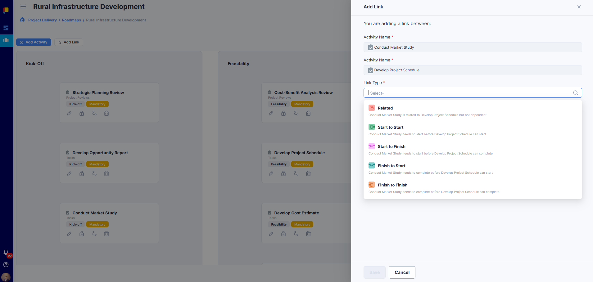Screen dimensions: 593x282
Task: Pick the Finish to Finish option
Action: coord(392,185)
